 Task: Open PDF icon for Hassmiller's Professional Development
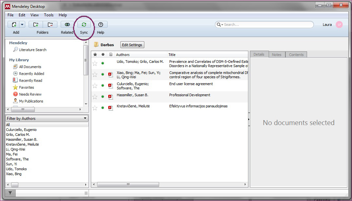point(111,97)
